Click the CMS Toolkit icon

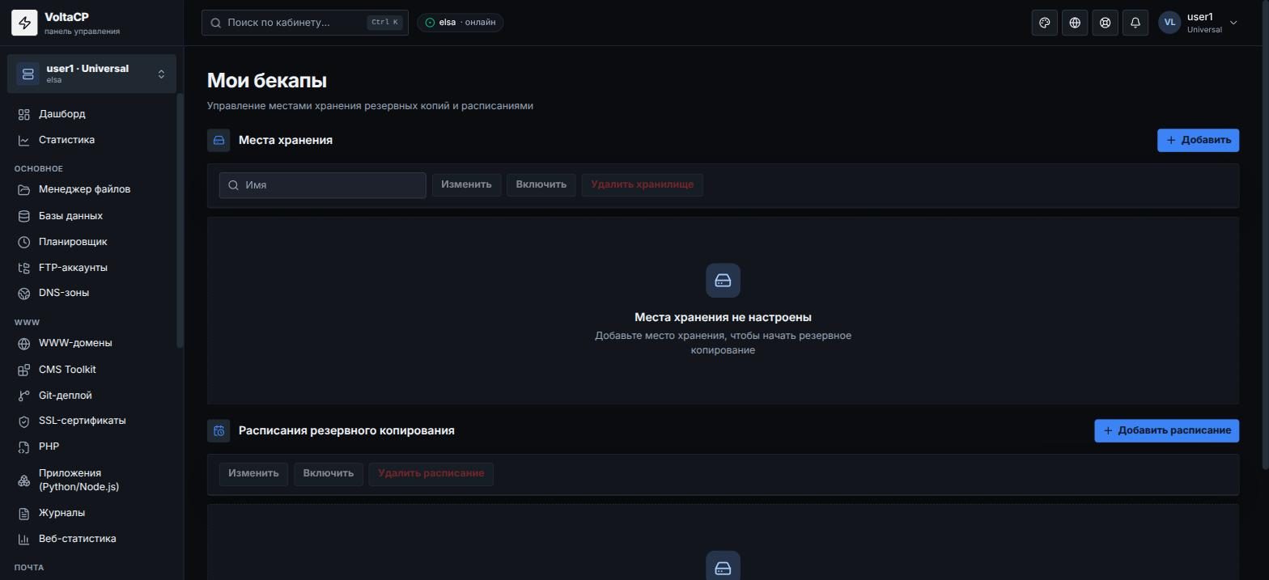[x=24, y=370]
